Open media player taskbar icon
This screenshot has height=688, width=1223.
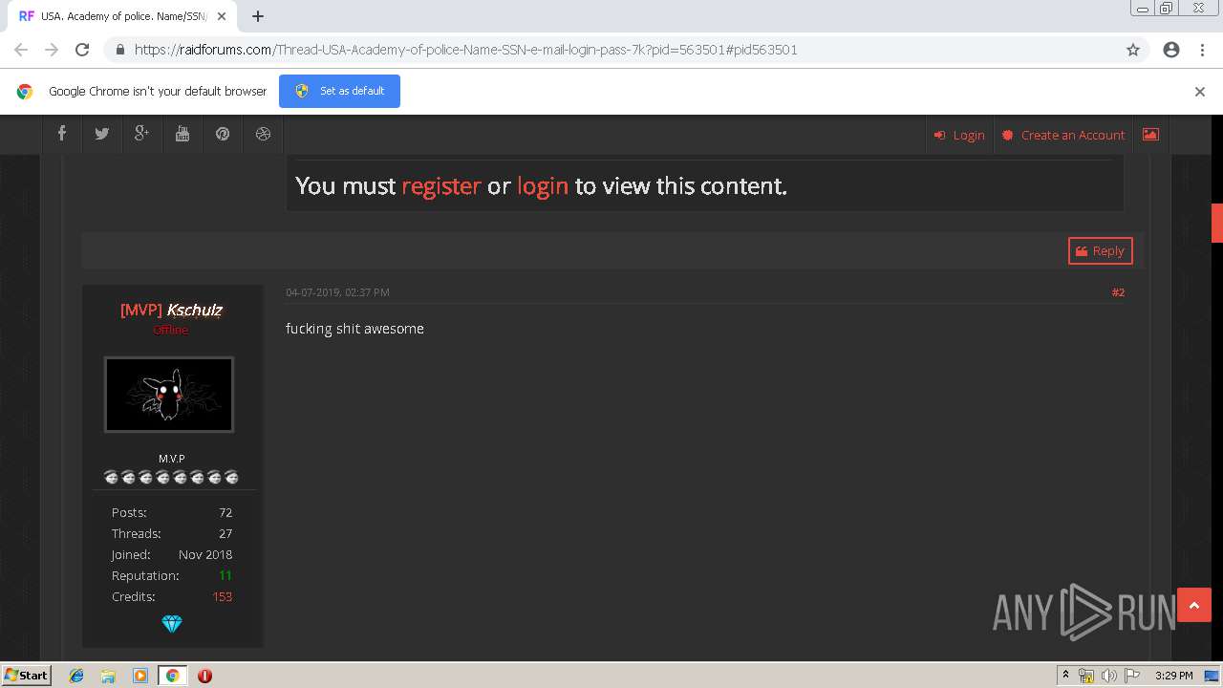[140, 676]
